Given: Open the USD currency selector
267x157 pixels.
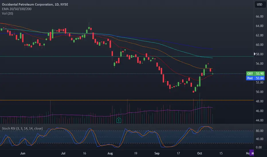Looking at the screenshot, I should point(260,4).
